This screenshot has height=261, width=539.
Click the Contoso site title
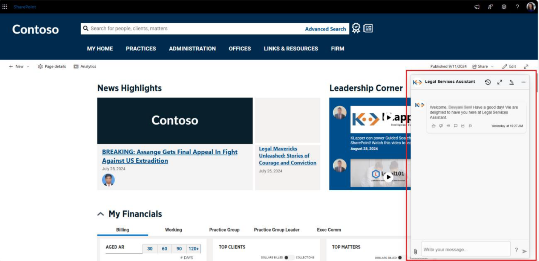tap(35, 30)
